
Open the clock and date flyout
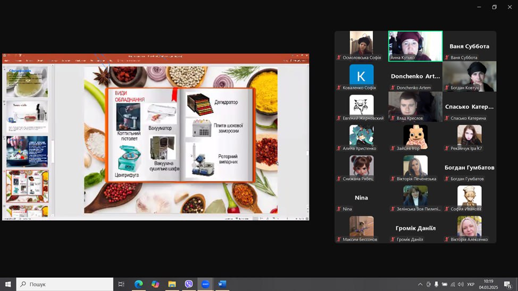[488, 284]
